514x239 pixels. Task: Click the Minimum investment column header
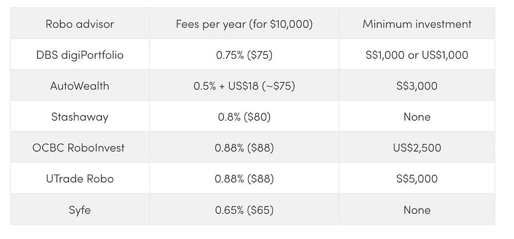click(417, 24)
